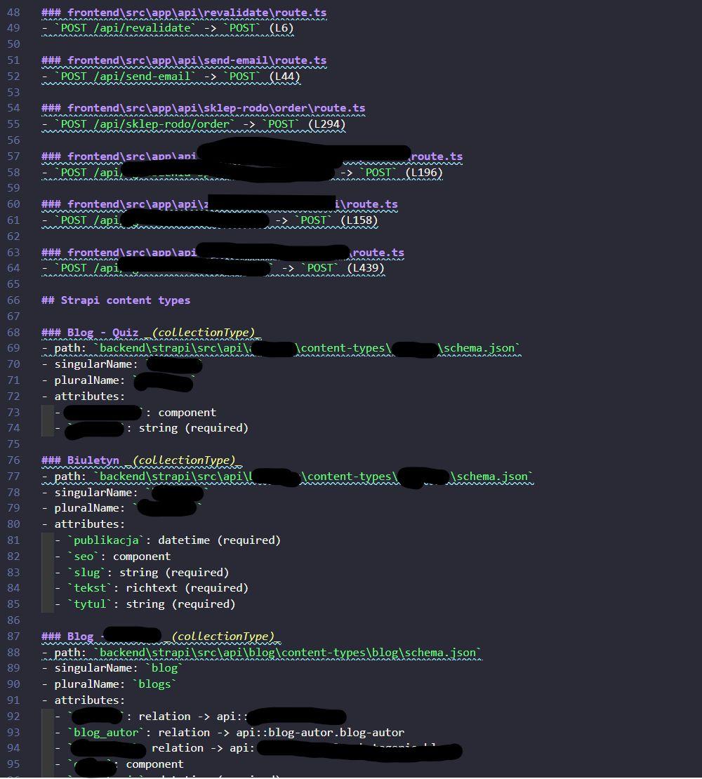The image size is (702, 779).
Task: Click 'attributes:' on line 91
Action: pos(90,700)
